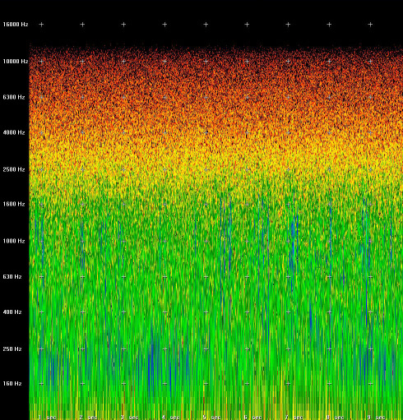Click the 2500 Hz frequency label
The width and height of the screenshot is (403, 420).
(14, 169)
